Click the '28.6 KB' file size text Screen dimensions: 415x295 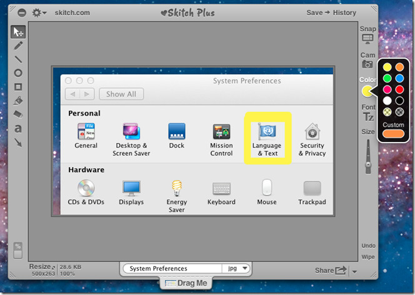(71, 267)
